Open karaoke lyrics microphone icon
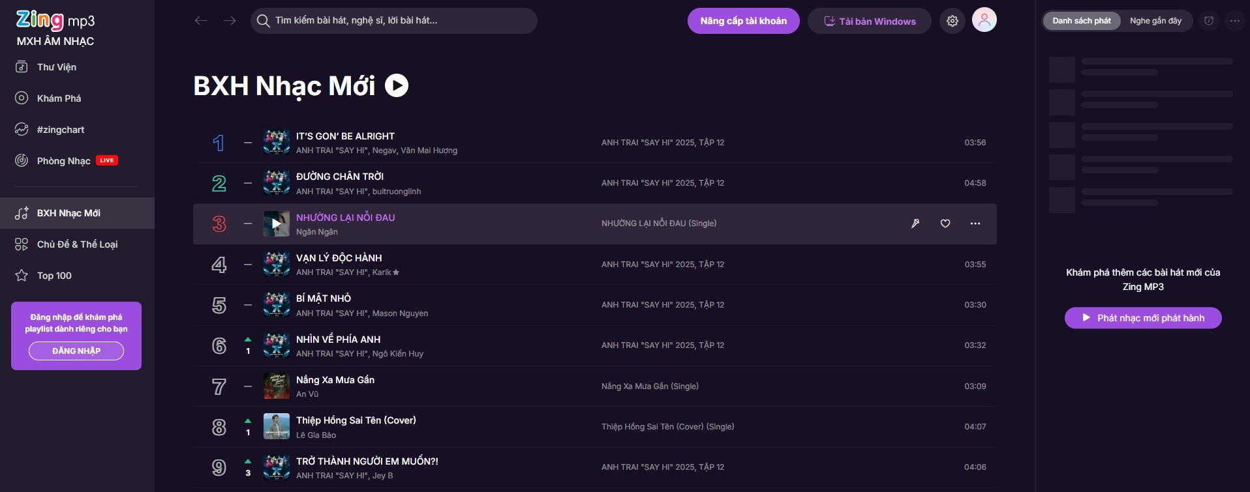The image size is (1250, 492). pyautogui.click(x=915, y=224)
